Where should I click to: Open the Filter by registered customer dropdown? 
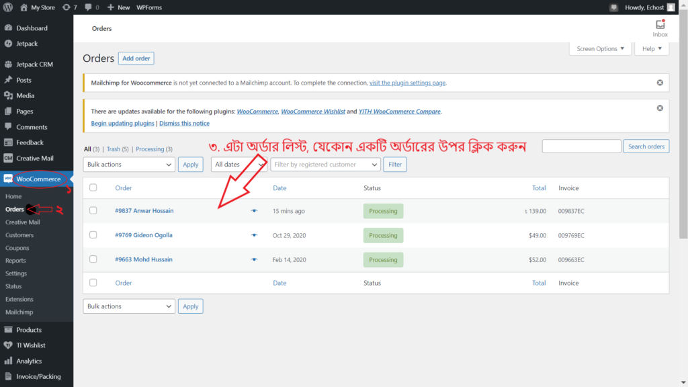pyautogui.click(x=326, y=165)
